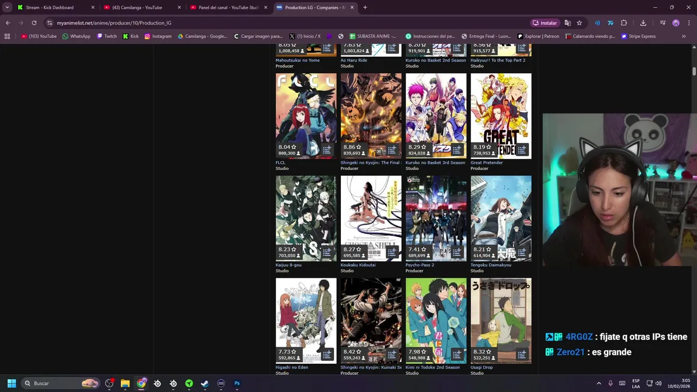Open the SUBASTA ANIME bookmark
This screenshot has width=697, height=392.
[373, 36]
